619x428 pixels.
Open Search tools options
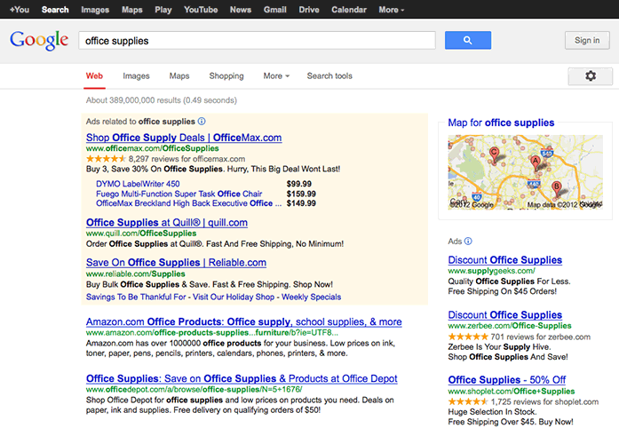pos(329,75)
